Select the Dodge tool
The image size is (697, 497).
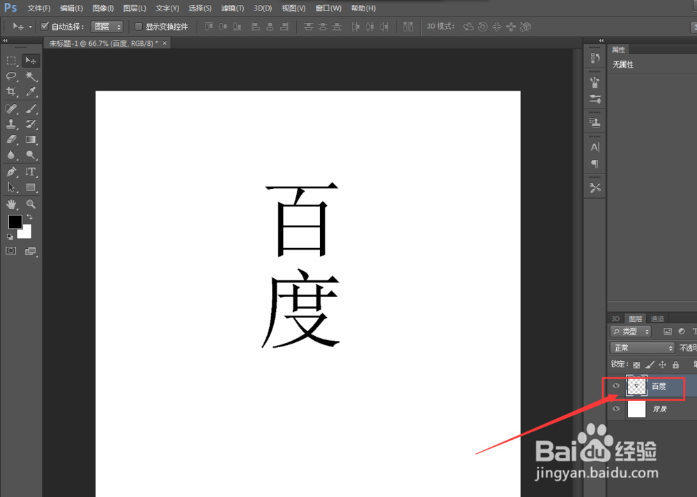(x=31, y=155)
